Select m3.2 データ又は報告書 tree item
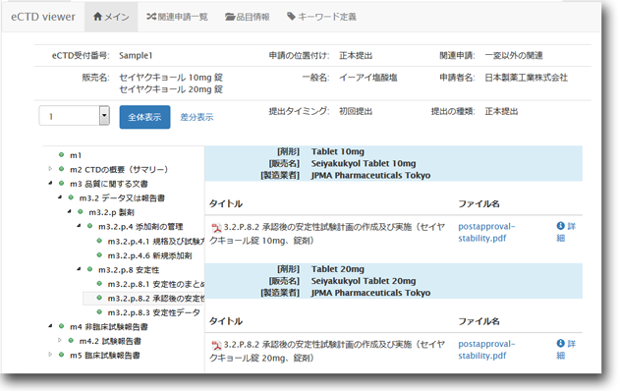 [x=122, y=198]
